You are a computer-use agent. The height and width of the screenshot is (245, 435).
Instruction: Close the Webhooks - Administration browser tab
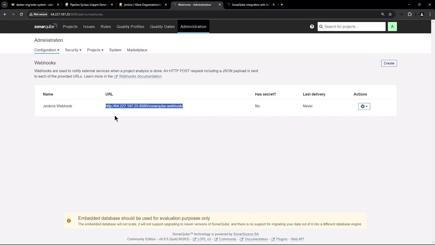click(x=220, y=5)
